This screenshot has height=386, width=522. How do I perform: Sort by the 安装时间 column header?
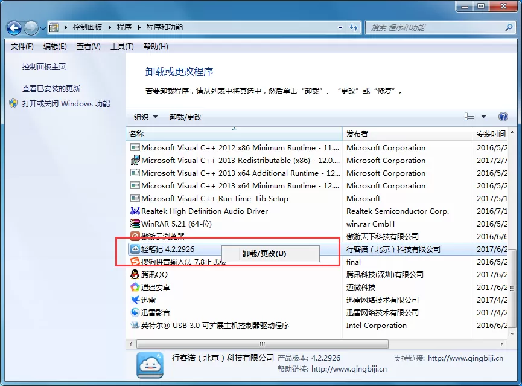click(491, 134)
